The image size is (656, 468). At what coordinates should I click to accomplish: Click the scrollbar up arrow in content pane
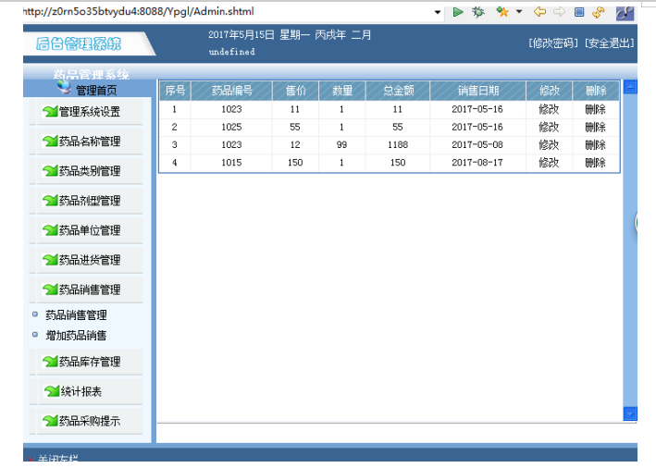(630, 87)
